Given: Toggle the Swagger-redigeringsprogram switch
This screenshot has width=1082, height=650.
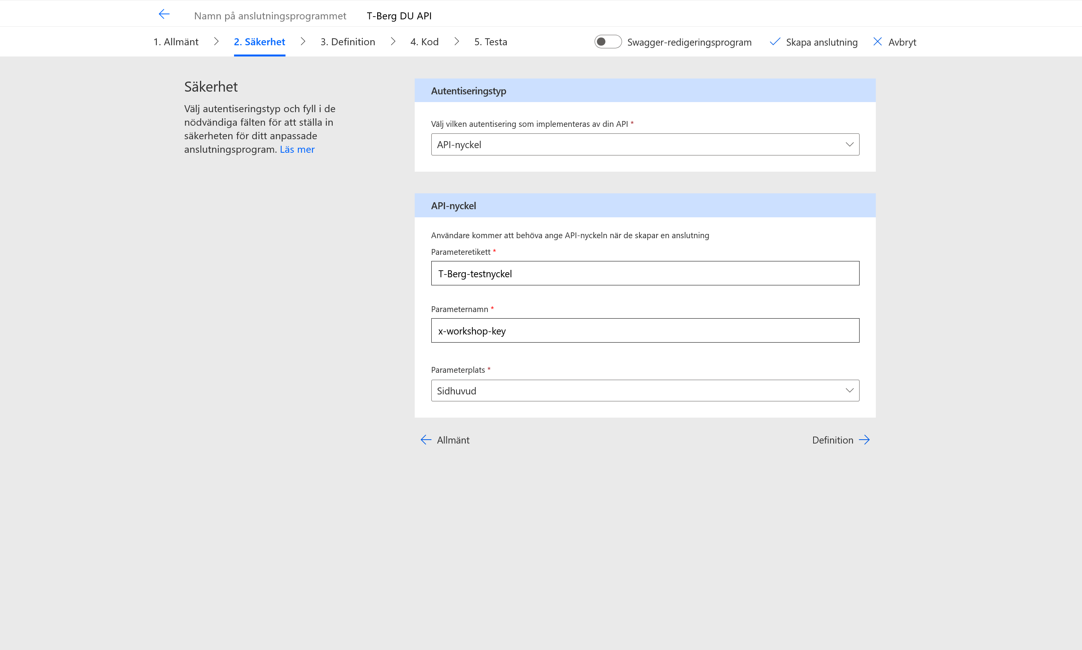Looking at the screenshot, I should [608, 42].
